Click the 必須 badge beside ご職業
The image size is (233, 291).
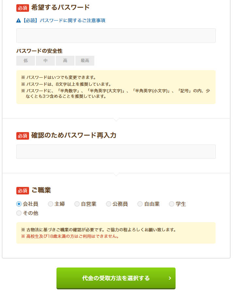click(x=22, y=190)
